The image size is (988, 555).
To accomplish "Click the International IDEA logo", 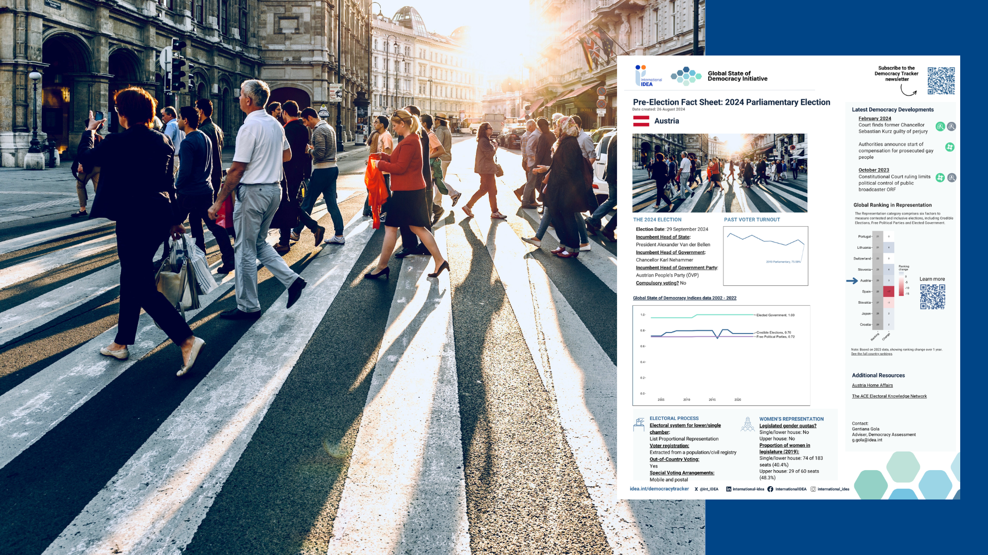I will click(x=648, y=76).
